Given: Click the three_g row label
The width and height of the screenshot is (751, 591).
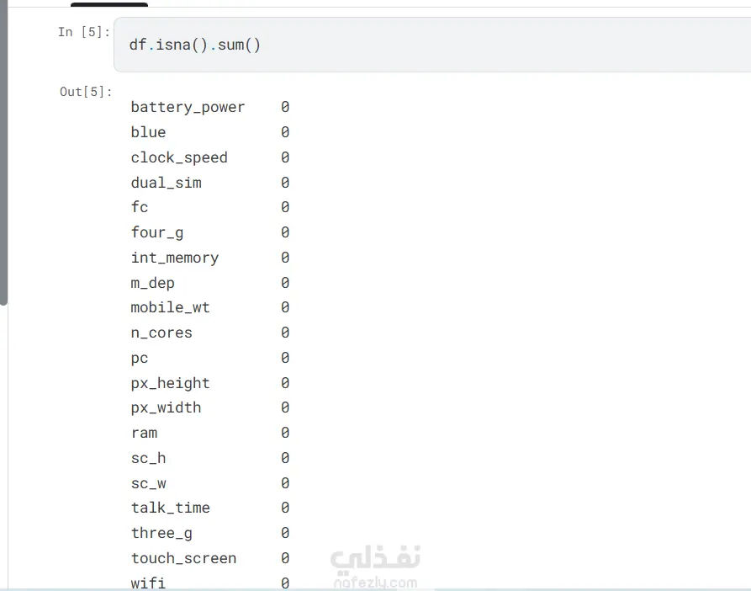Looking at the screenshot, I should [161, 533].
